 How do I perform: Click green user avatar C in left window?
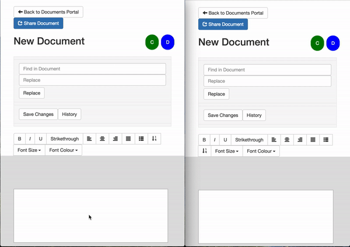point(152,42)
